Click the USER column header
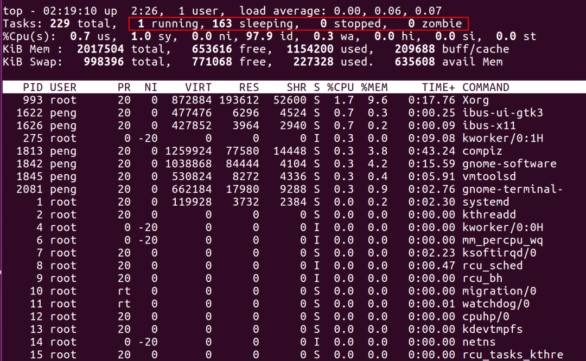Image resolution: width=586 pixels, height=361 pixels. 63,87
